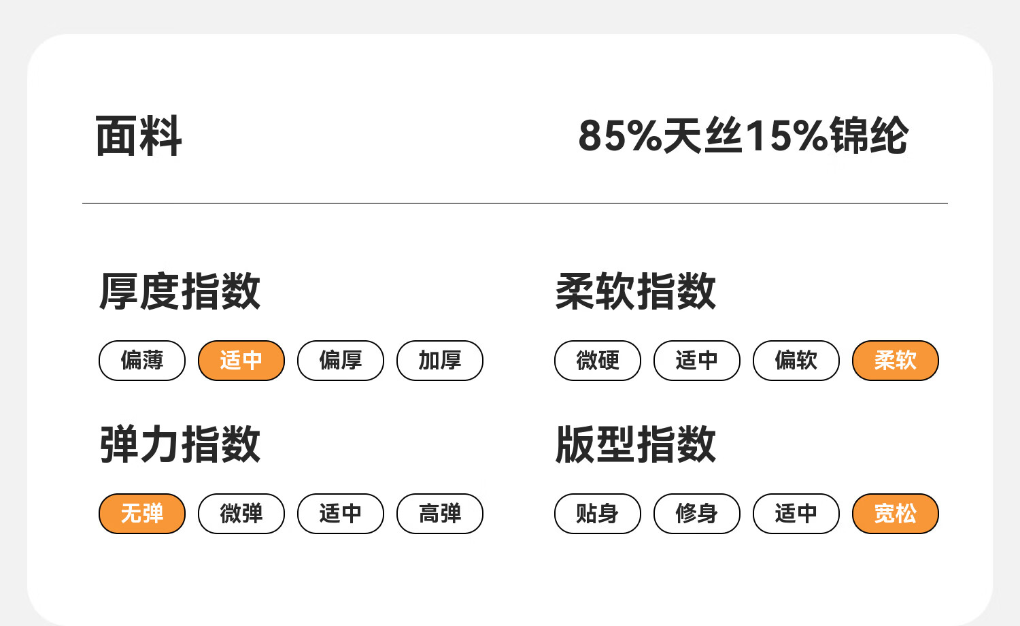The height and width of the screenshot is (626, 1020).
Task: Select 贴身 in the fit index
Action: pyautogui.click(x=598, y=514)
